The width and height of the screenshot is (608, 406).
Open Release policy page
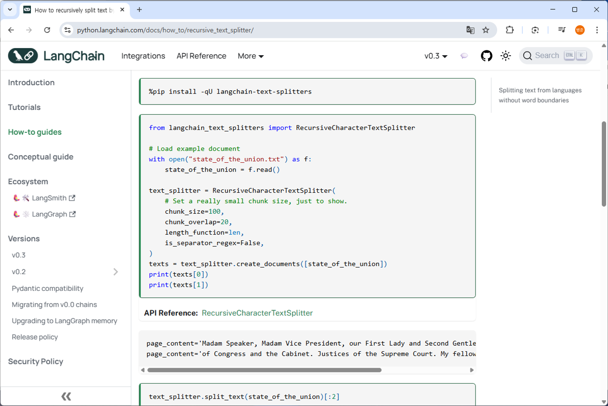coord(35,337)
